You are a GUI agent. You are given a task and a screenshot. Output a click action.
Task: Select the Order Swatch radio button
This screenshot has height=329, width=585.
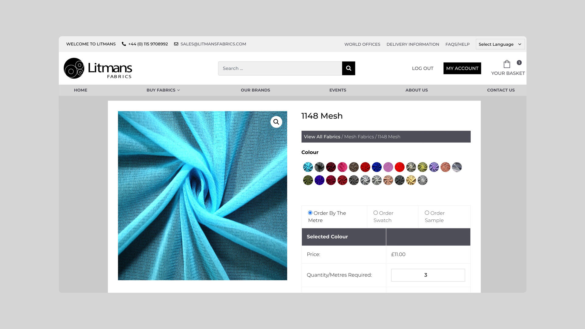click(x=376, y=213)
